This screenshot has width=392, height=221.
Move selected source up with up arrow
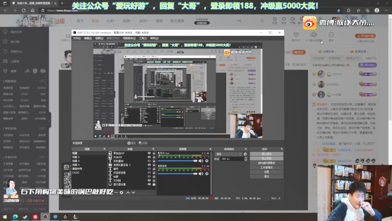click(x=128, y=193)
